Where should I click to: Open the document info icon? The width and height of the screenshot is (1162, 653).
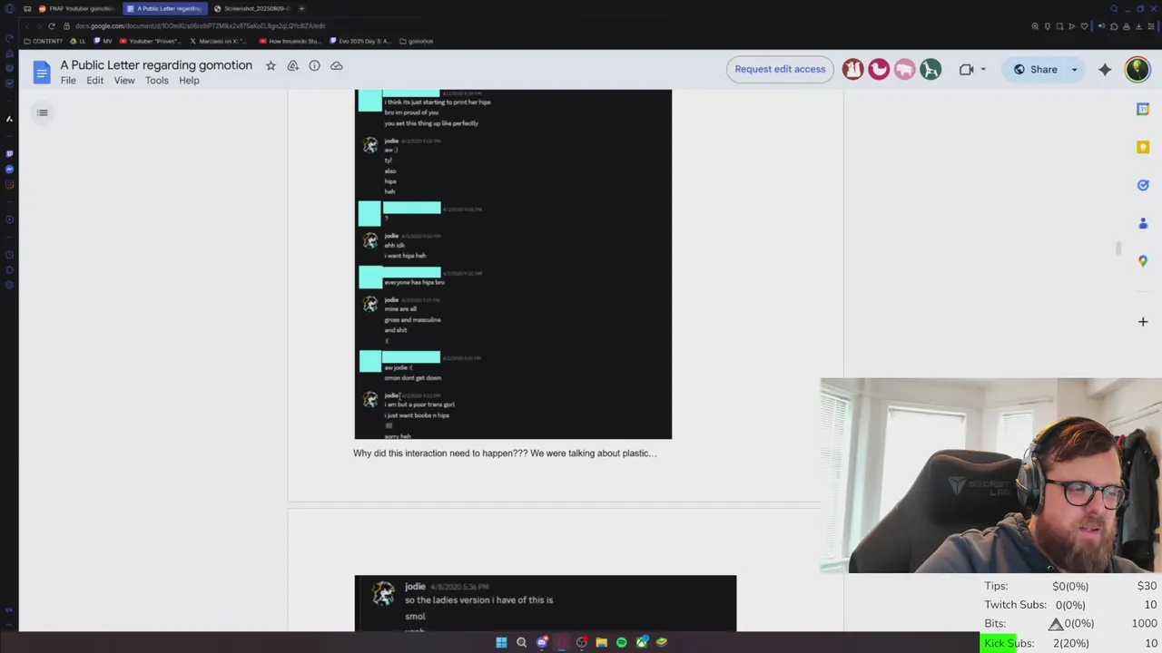[x=314, y=65]
